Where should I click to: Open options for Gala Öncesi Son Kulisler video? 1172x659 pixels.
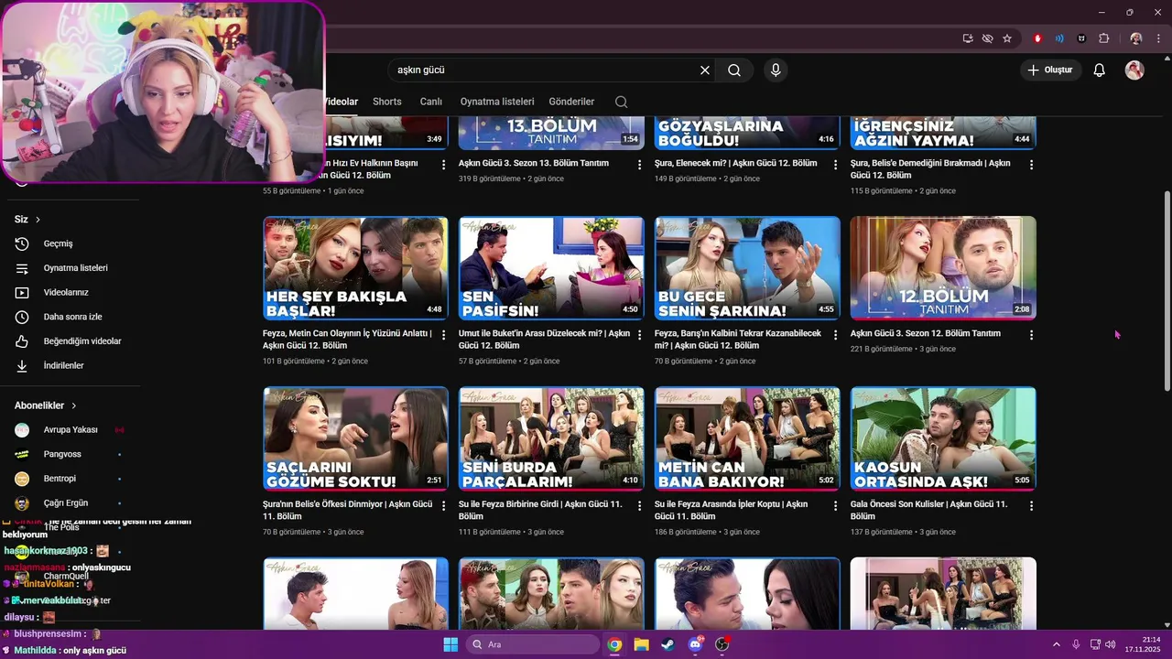[x=1031, y=506]
